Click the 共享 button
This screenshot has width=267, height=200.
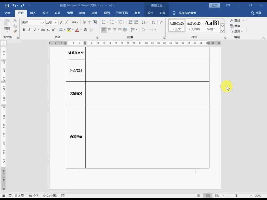[256, 13]
